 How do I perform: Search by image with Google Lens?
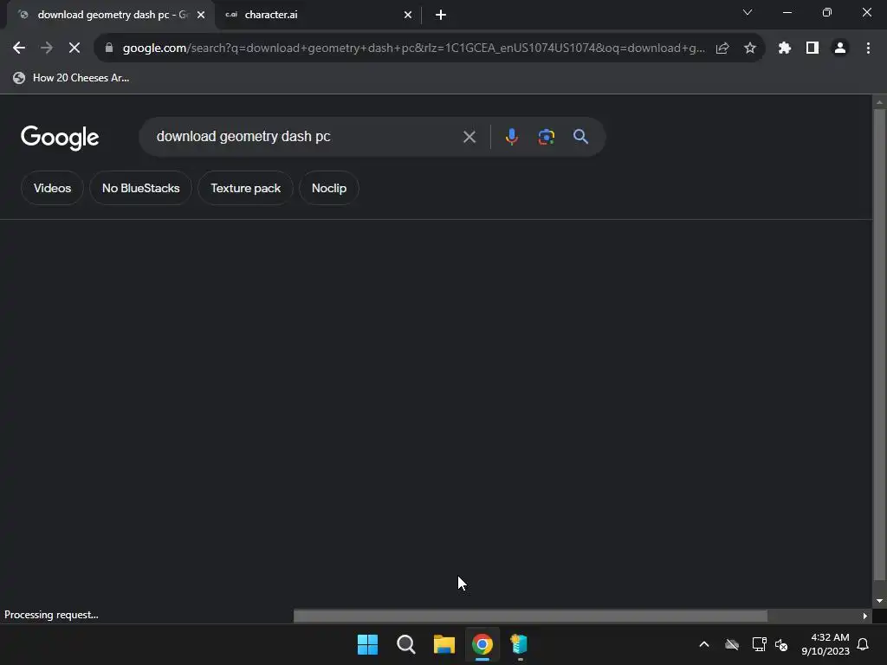(x=546, y=137)
